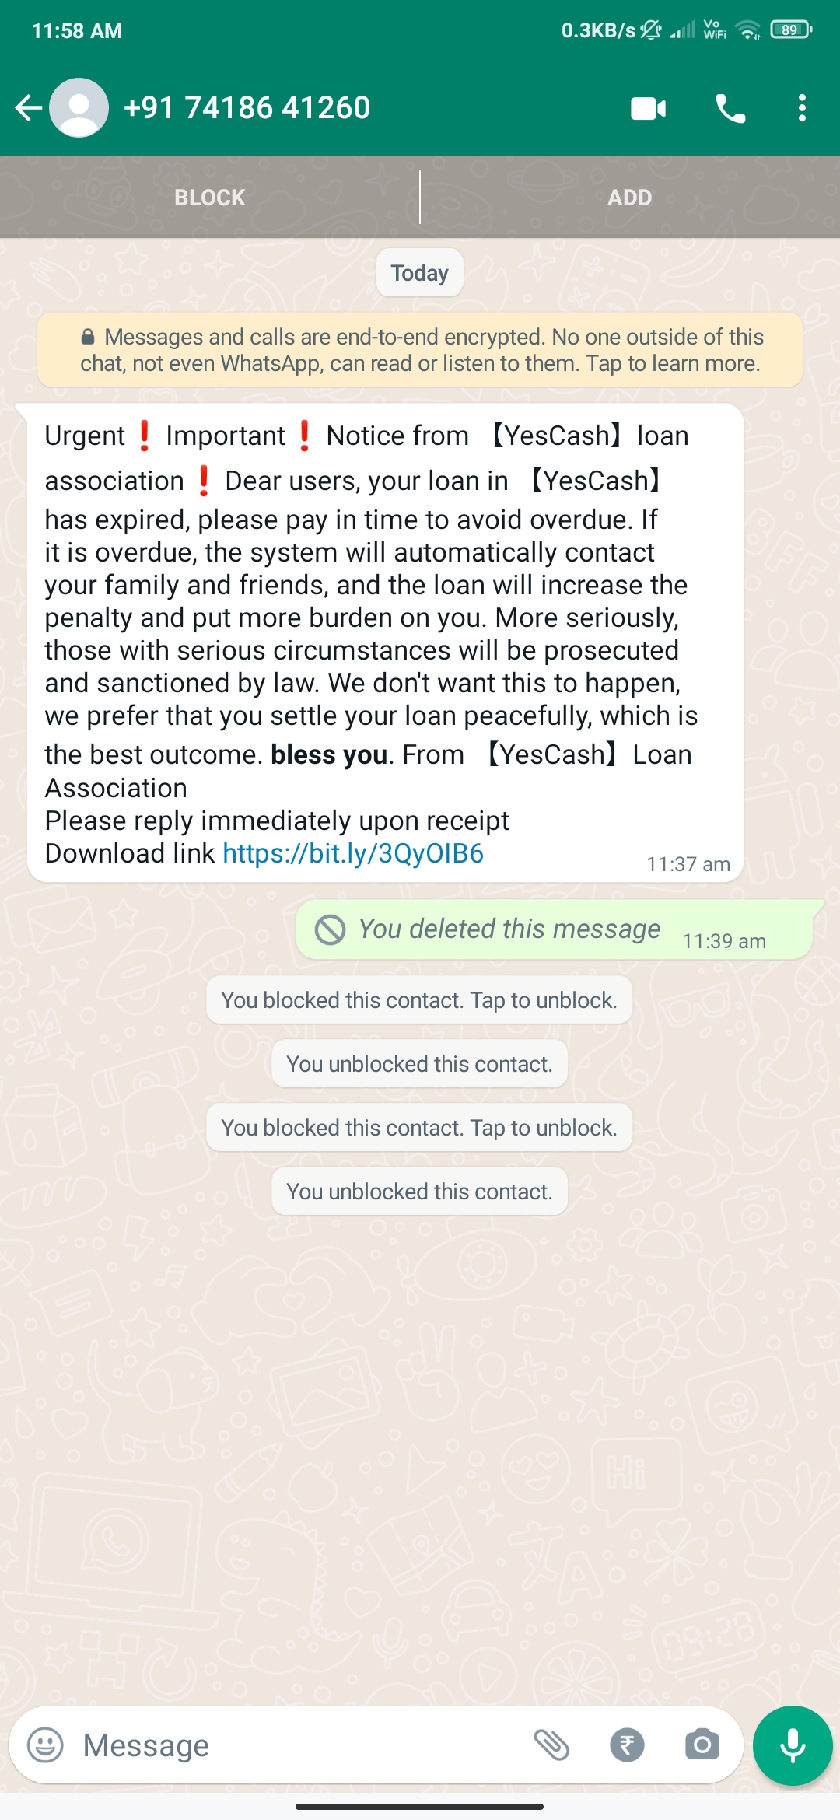Tap the contact number +91 74186 41260

(247, 108)
